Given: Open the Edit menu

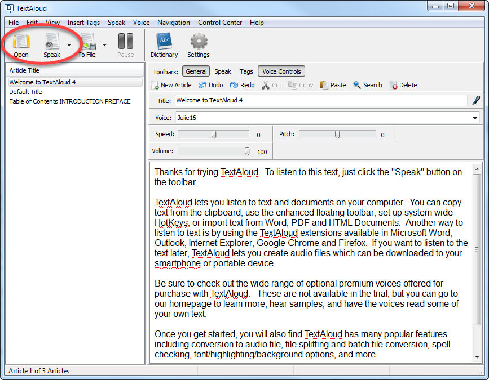Looking at the screenshot, I should click(x=32, y=23).
